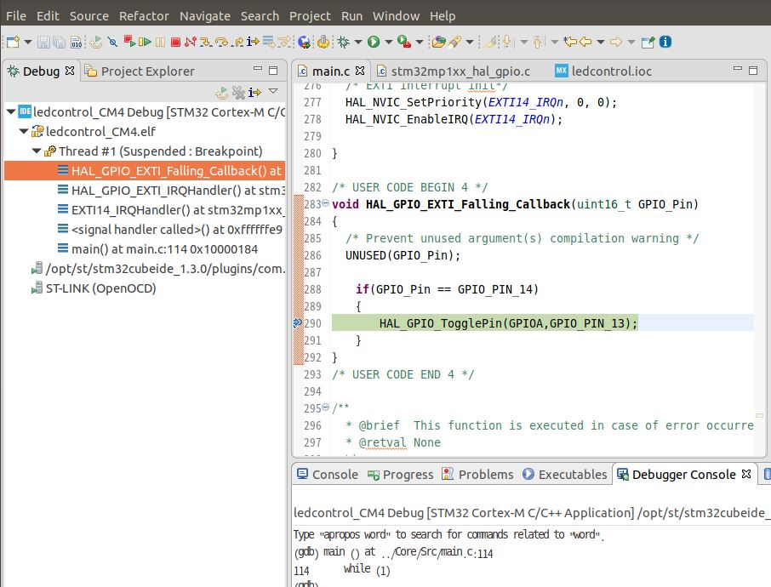Image resolution: width=771 pixels, height=587 pixels.
Task: Switch to Project Explorer tab
Action: coord(140,71)
